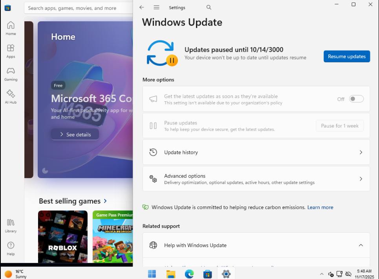
Task: Open the weather widget showing 16°C Sunny
Action: pyautogui.click(x=16, y=274)
